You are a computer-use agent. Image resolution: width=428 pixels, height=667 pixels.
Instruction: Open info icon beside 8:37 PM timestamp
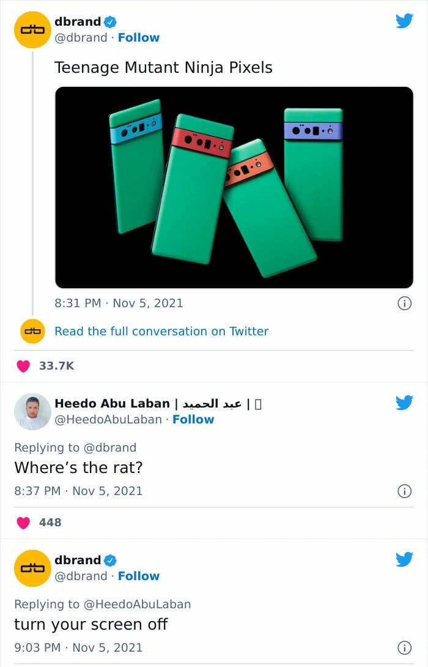(x=404, y=491)
